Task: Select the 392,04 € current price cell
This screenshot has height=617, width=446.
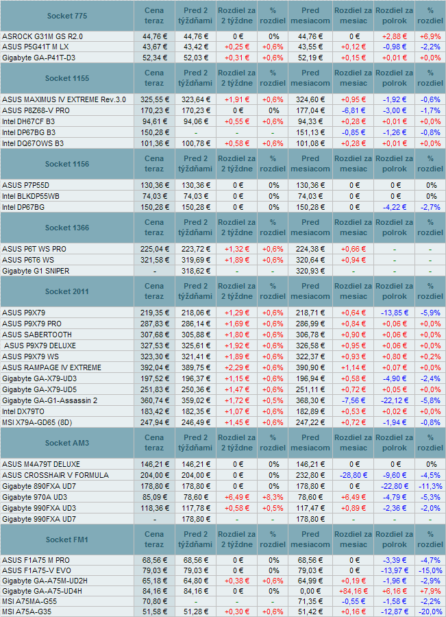Action: (x=154, y=368)
